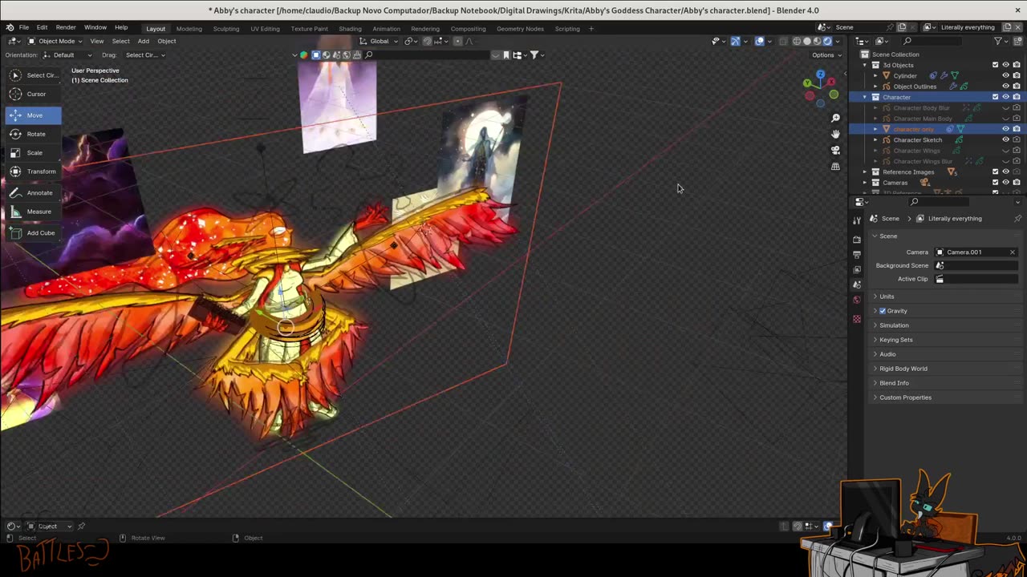Viewport: 1027px width, 577px height.
Task: Uncheck the Gravity checkbox
Action: [883, 311]
